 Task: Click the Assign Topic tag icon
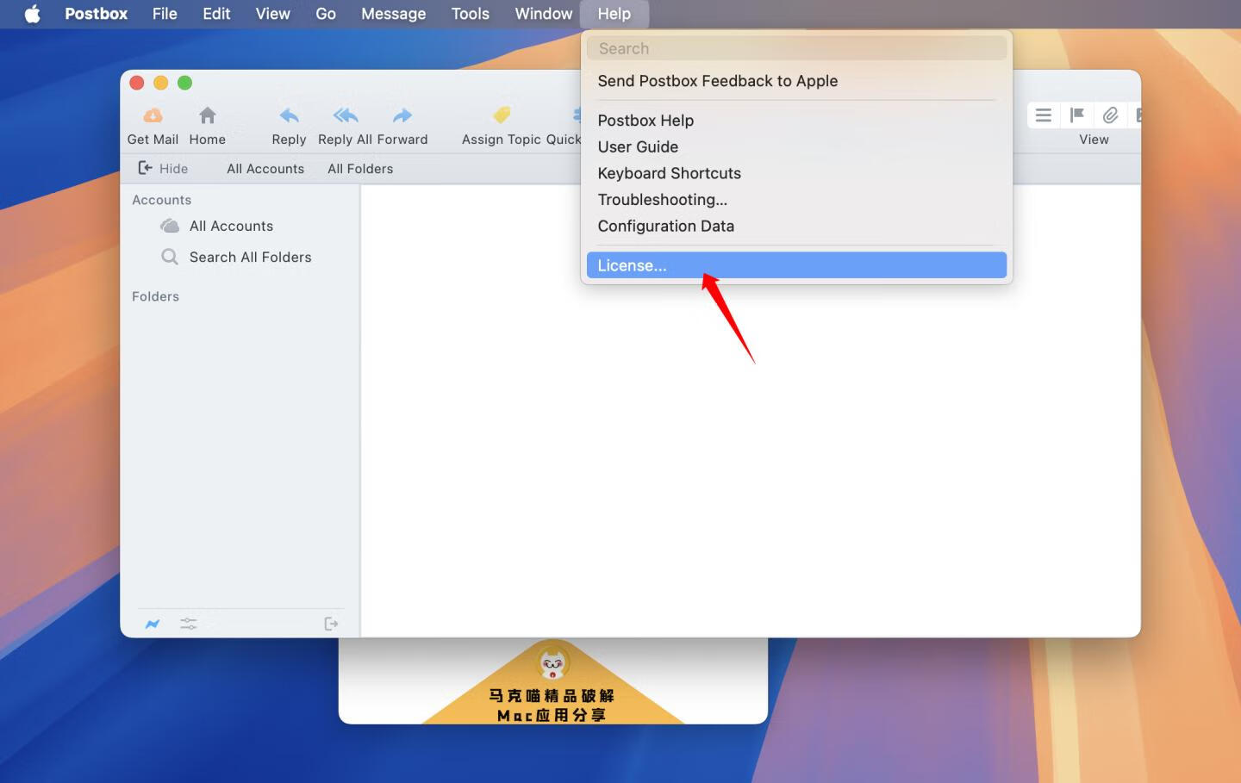tap(502, 115)
